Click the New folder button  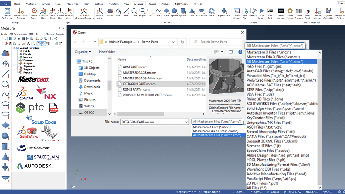107,52
